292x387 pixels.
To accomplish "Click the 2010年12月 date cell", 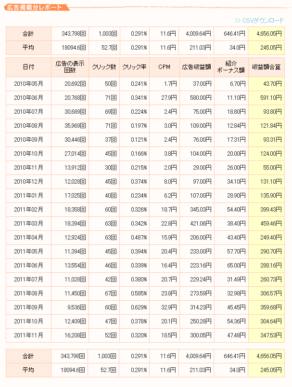I will (28, 182).
